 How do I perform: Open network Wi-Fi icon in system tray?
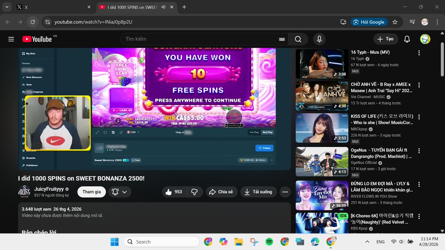[393, 242]
